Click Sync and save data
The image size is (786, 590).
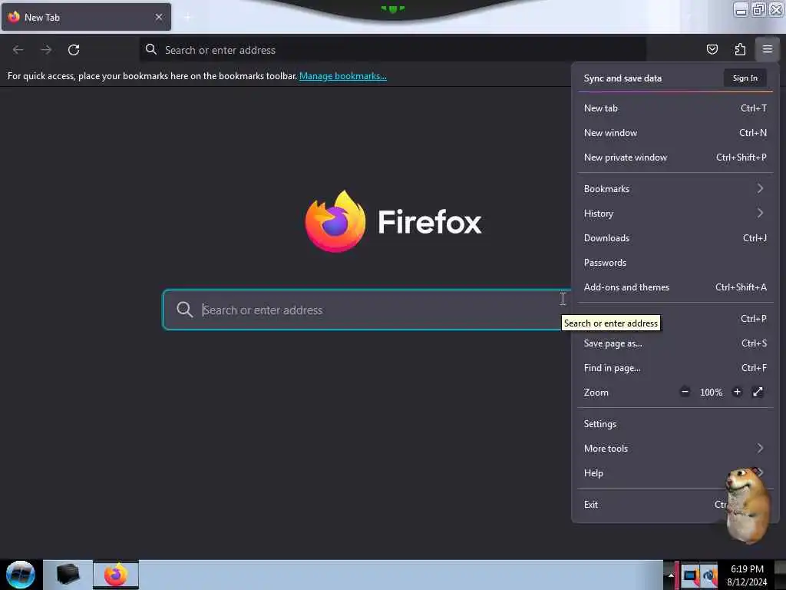pyautogui.click(x=623, y=78)
